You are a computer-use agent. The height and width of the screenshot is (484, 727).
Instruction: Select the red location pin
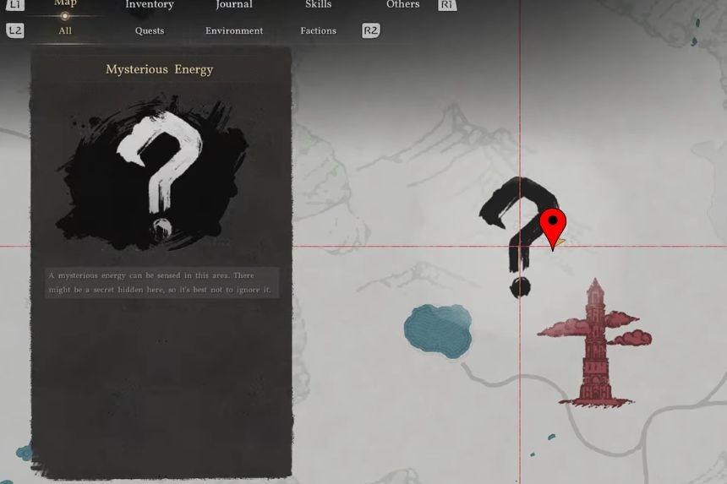(x=553, y=226)
